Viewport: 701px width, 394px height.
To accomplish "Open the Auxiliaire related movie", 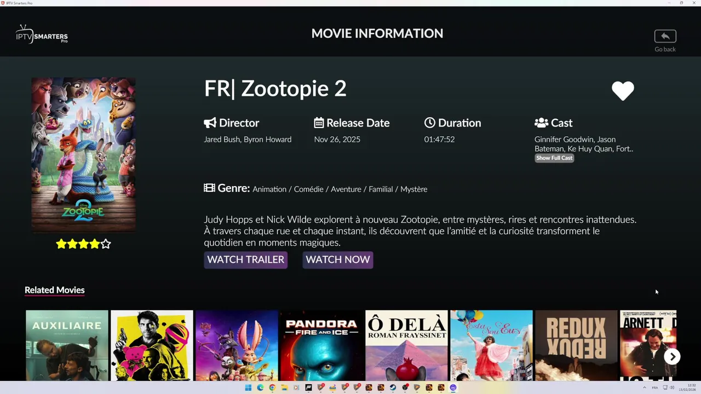I will point(67,345).
